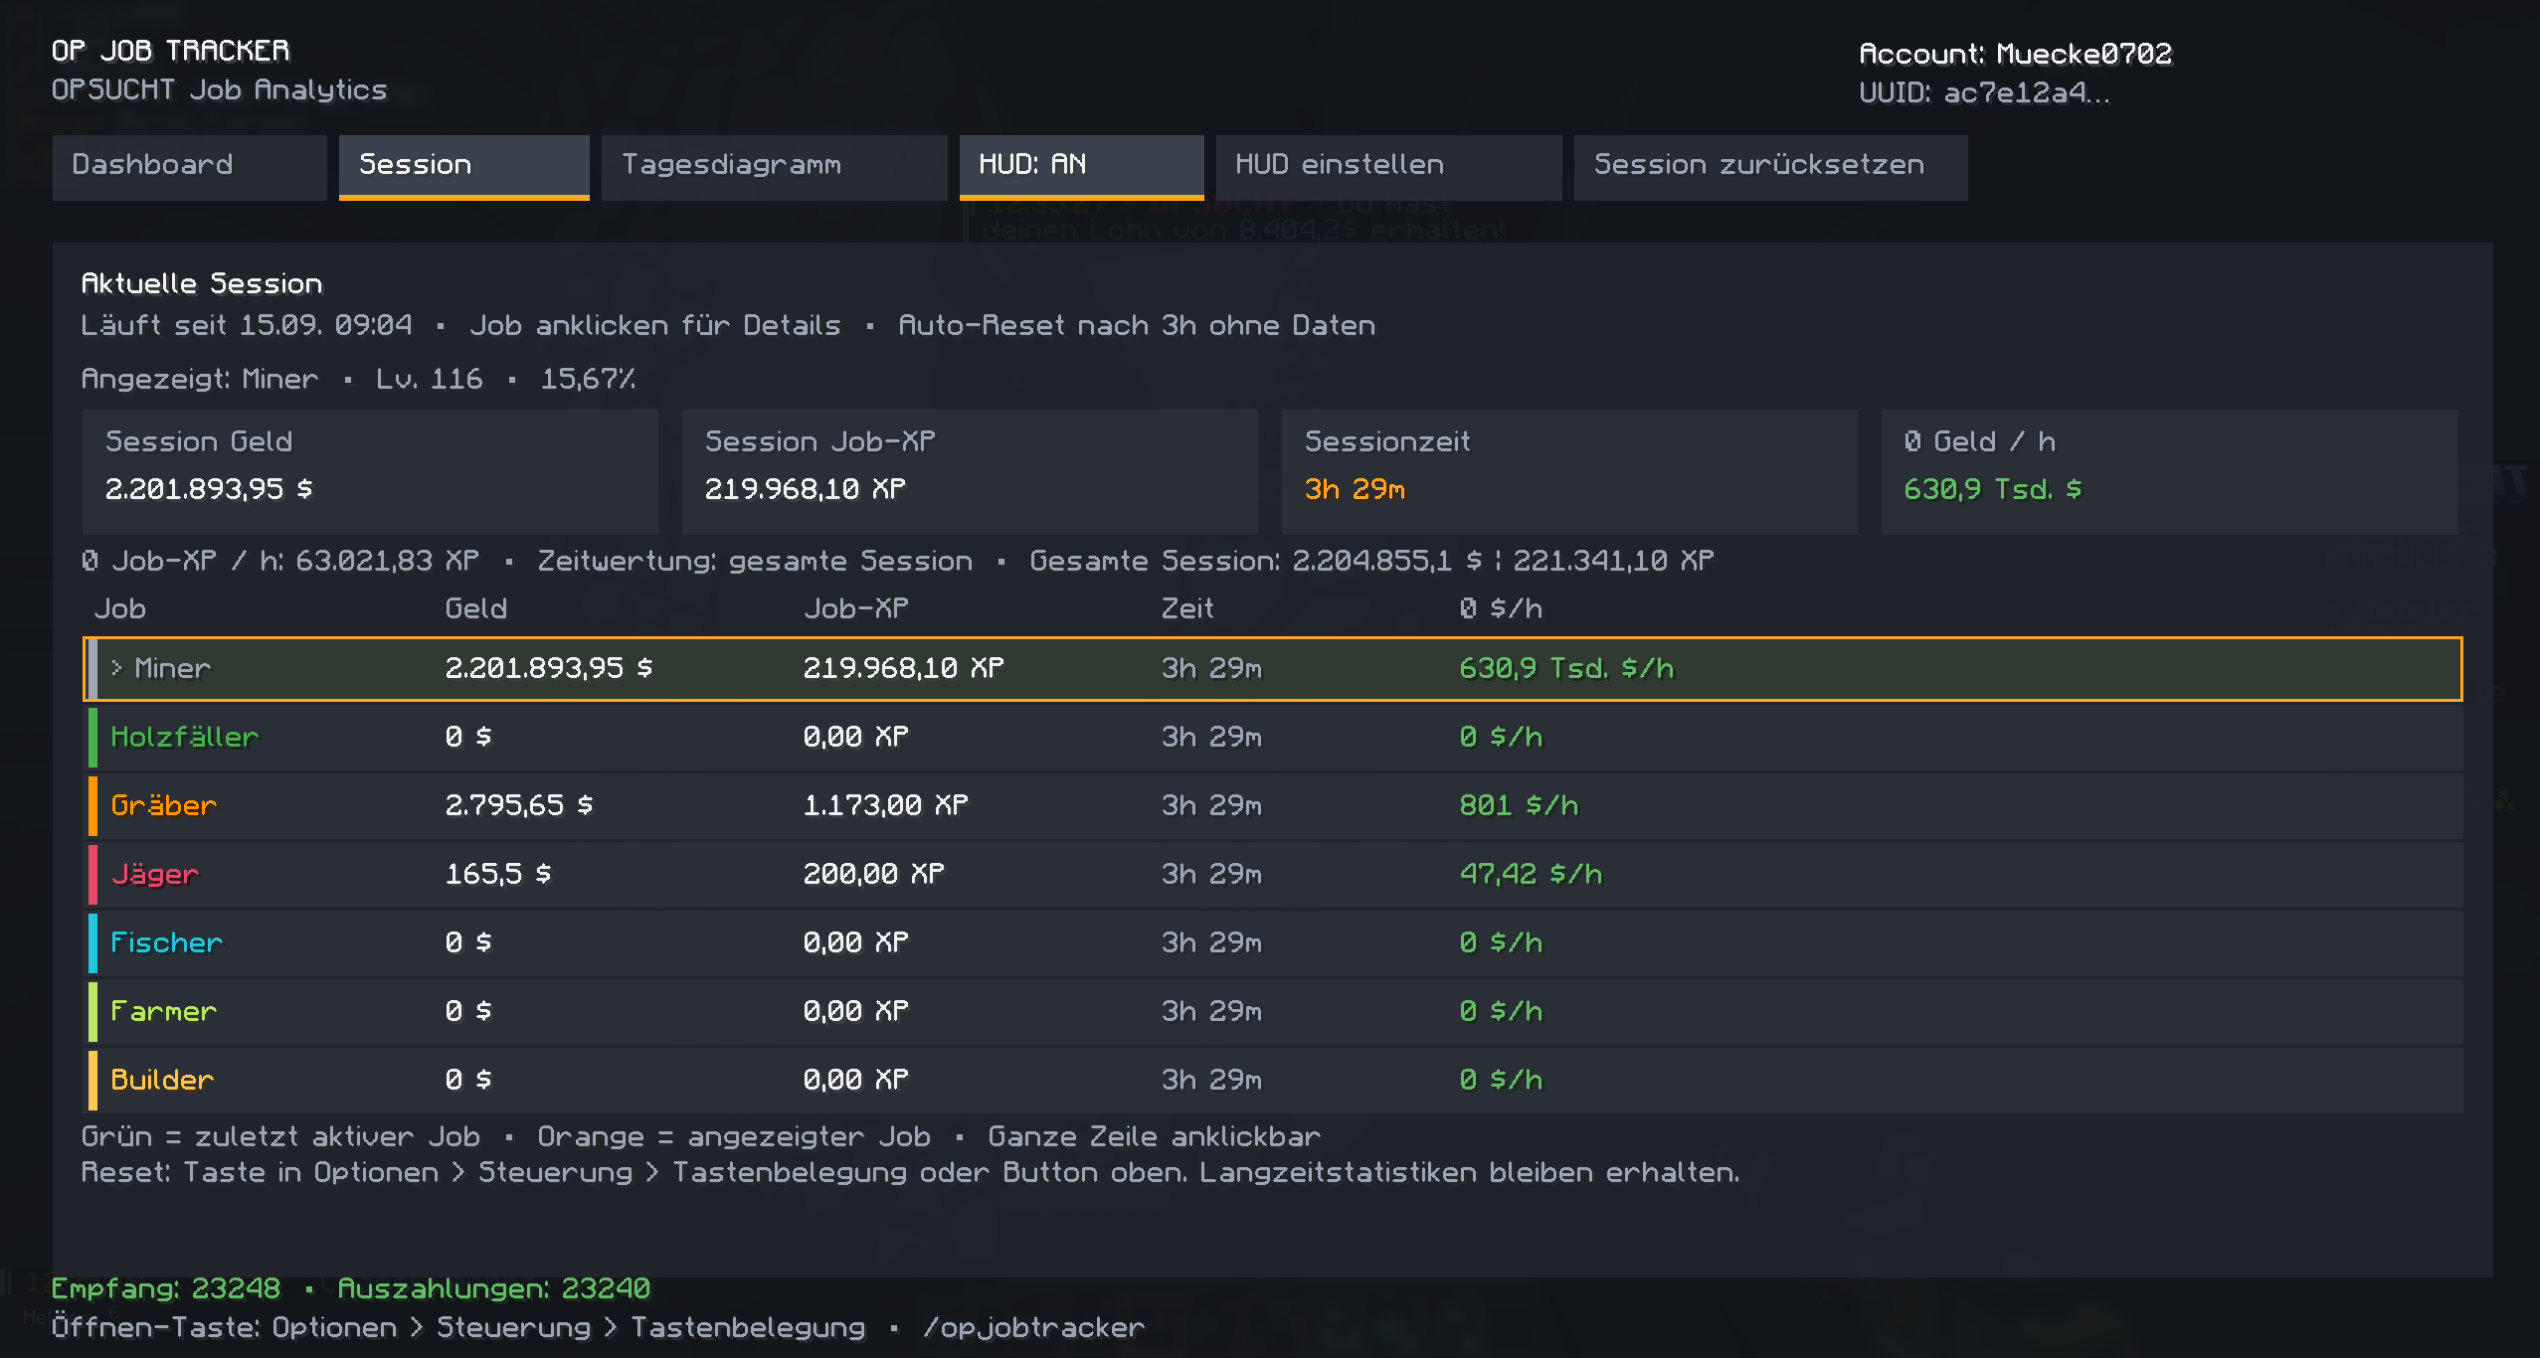The width and height of the screenshot is (2540, 1358).
Task: Click the Geld column header
Action: coord(475,608)
